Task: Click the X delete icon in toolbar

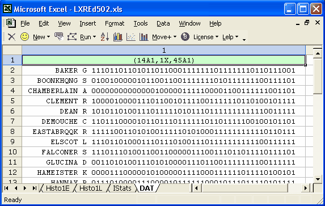Action: [11, 37]
